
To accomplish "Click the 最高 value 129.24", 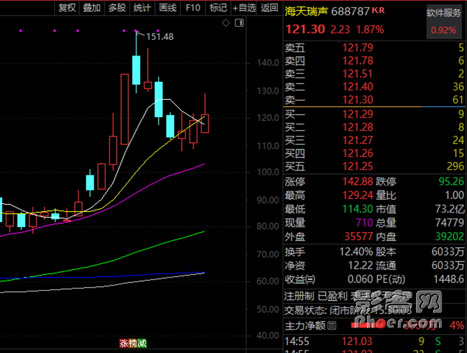I will tap(357, 195).
